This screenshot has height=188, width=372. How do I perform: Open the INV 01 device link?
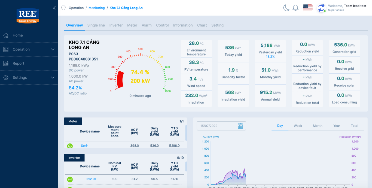(91, 179)
